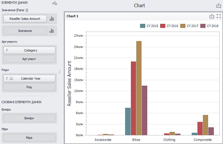
Task: Click series type icon beside Значення placeholder
Action: point(52,31)
